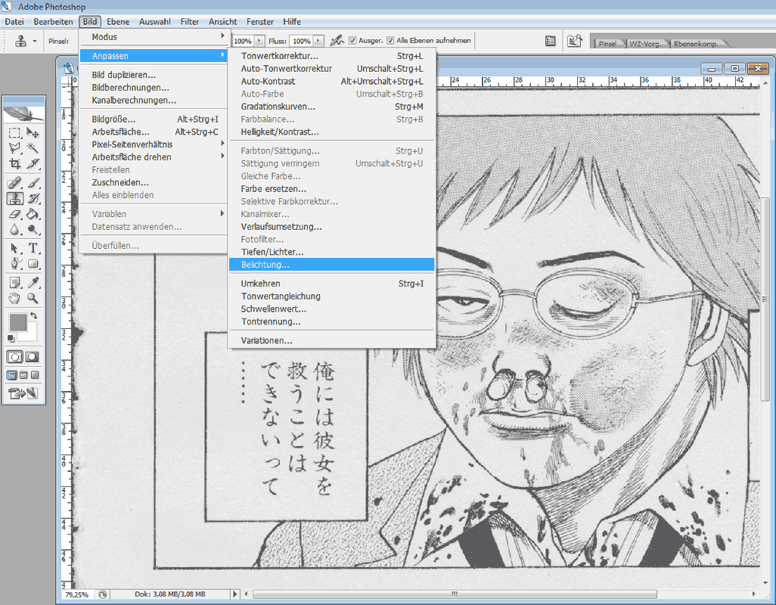
Task: Select the Clone Stamp tool in toolbox
Action: (15, 198)
